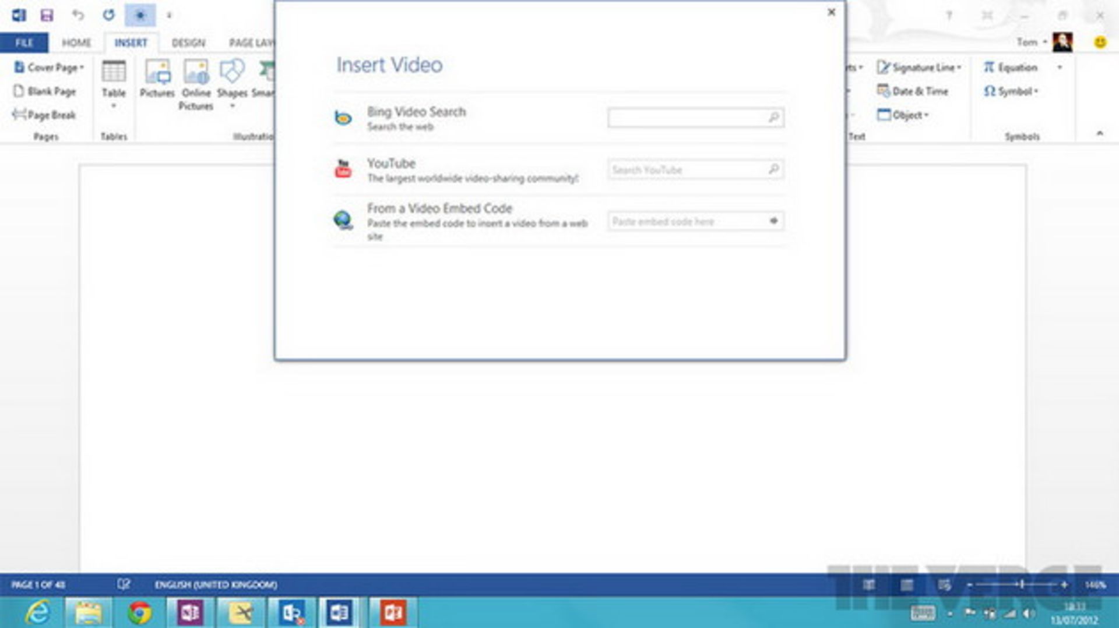1119x628 pixels.
Task: Open the File tab
Action: click(x=24, y=42)
